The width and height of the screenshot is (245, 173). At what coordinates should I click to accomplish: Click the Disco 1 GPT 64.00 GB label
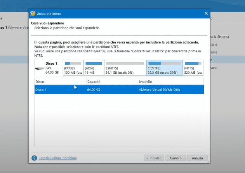[x=52, y=67]
